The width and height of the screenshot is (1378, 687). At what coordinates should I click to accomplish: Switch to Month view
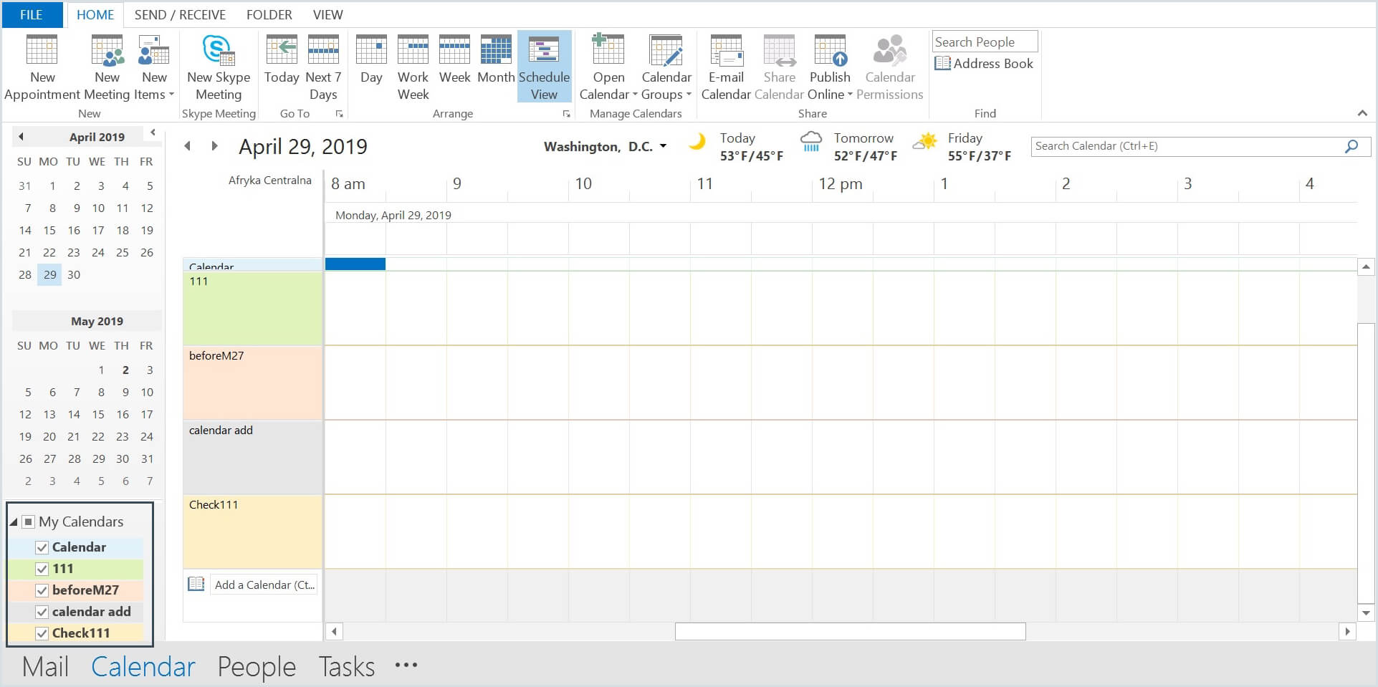(x=494, y=64)
